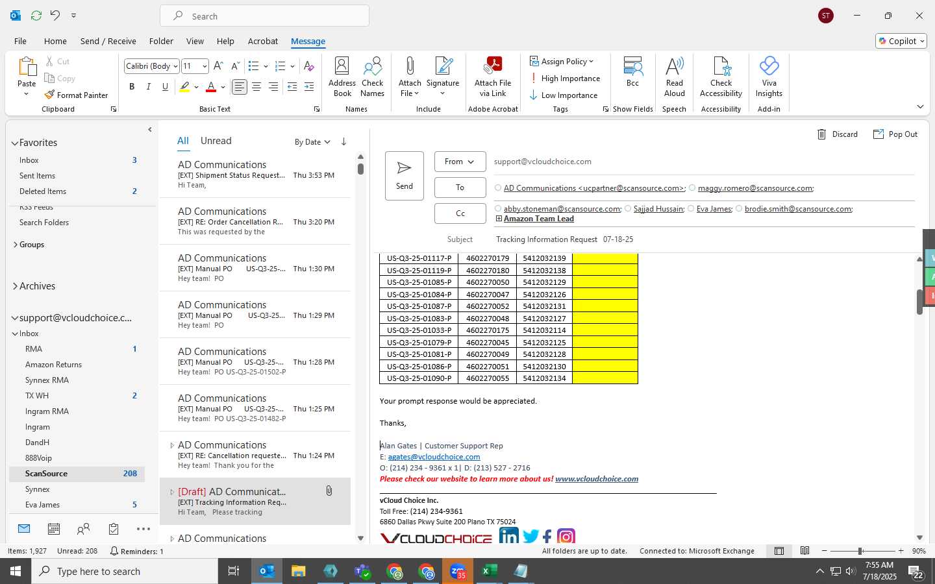This screenshot has width=935, height=584.
Task: Increase font size with grow font icon
Action: click(x=218, y=66)
